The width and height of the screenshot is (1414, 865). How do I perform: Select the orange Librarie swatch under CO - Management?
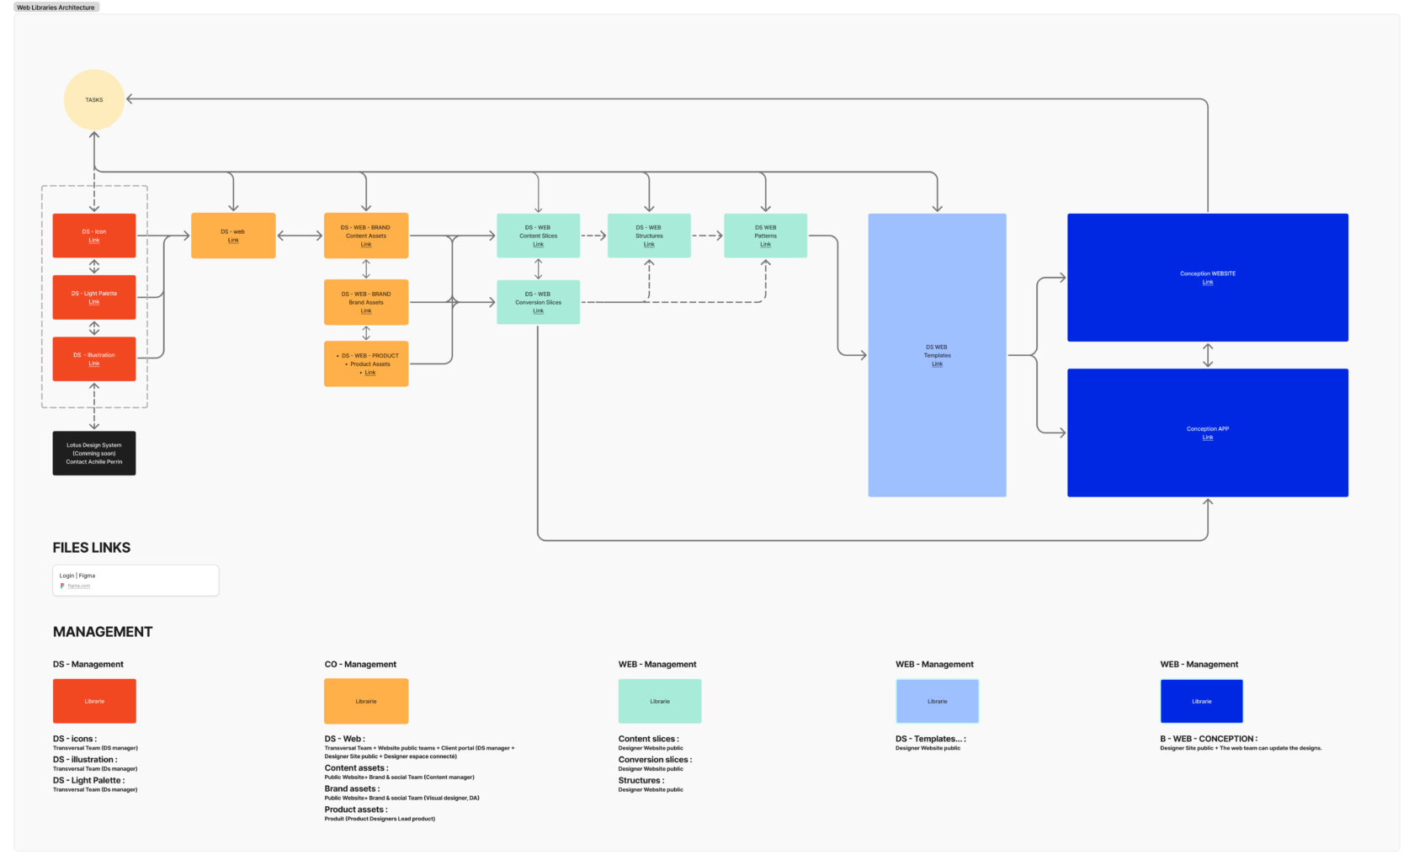pyautogui.click(x=366, y=701)
